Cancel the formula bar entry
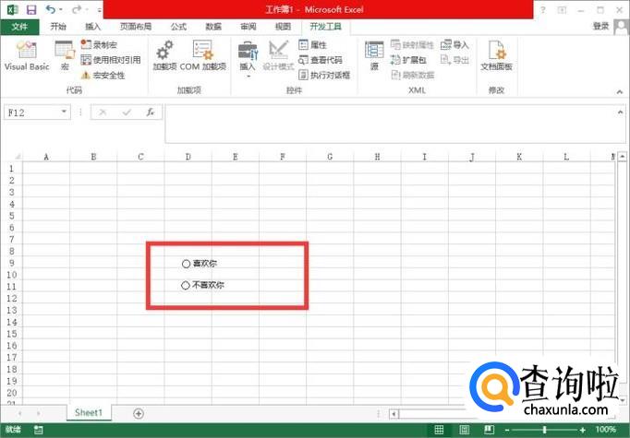The image size is (630, 438). [103, 112]
